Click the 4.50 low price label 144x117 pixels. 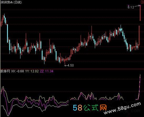[x=71, y=65]
